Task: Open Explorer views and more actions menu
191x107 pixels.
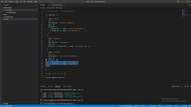Action: point(36,5)
